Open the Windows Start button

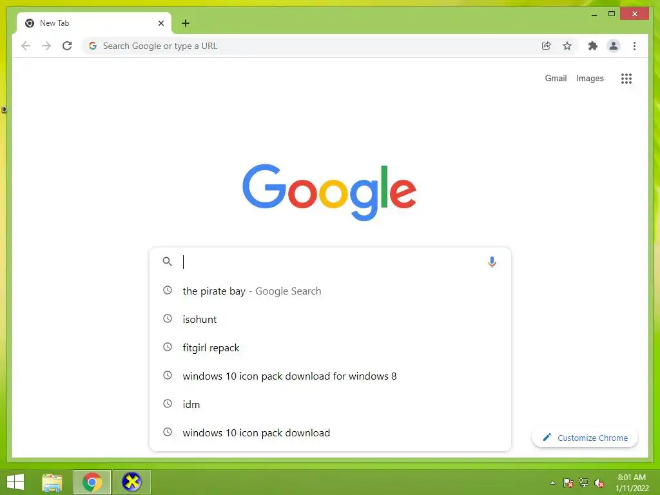click(15, 482)
